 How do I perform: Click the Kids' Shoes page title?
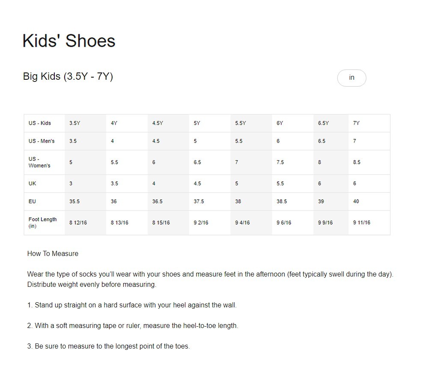pos(68,41)
